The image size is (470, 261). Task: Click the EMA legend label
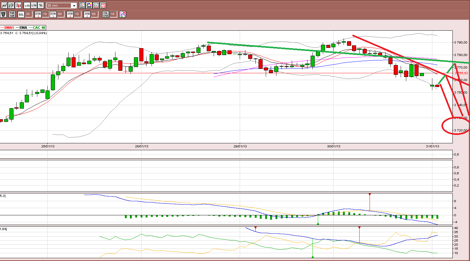pos(23,28)
